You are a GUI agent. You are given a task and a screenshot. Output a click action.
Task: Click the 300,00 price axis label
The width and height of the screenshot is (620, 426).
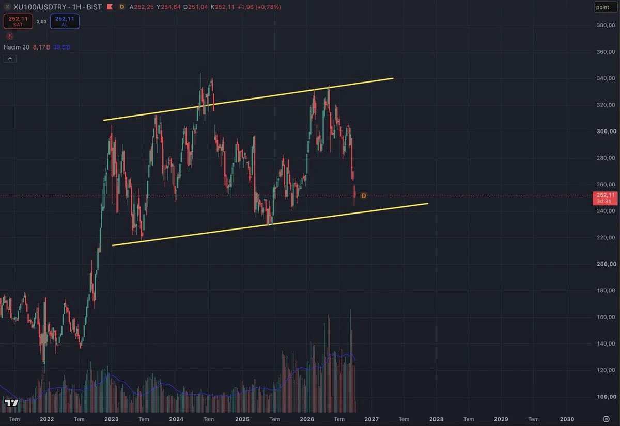(606, 132)
